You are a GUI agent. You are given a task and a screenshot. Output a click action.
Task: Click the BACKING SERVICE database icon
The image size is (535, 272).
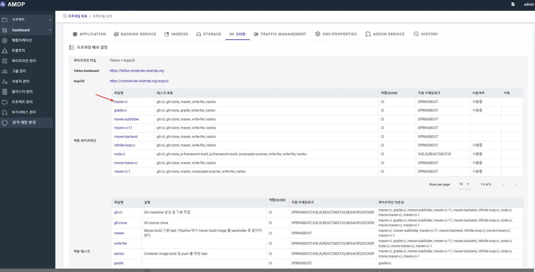click(x=116, y=34)
